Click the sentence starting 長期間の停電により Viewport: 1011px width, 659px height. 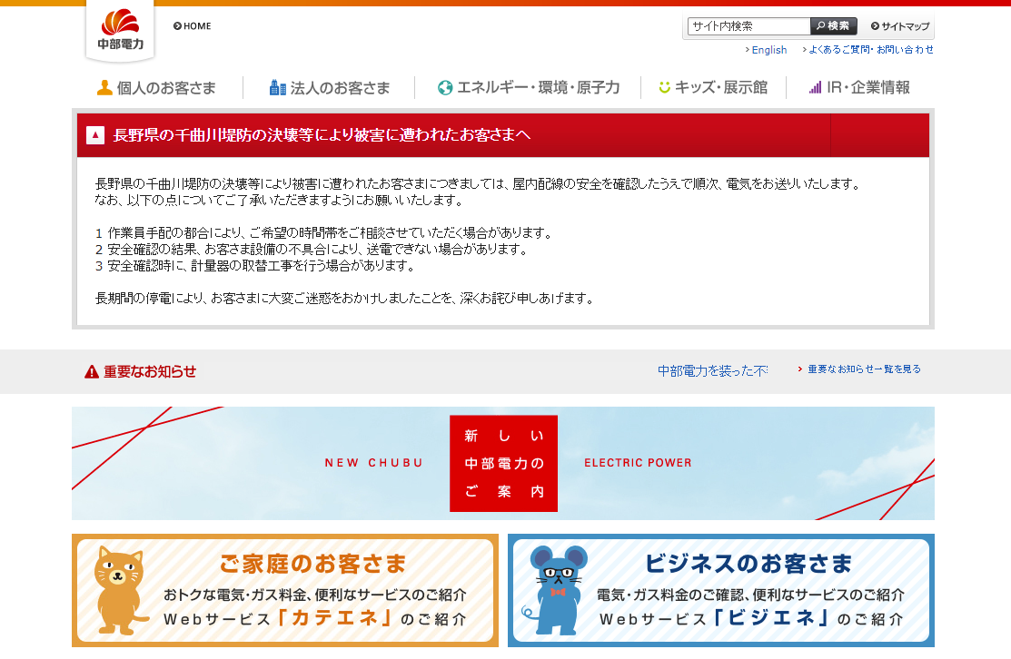coord(345,299)
